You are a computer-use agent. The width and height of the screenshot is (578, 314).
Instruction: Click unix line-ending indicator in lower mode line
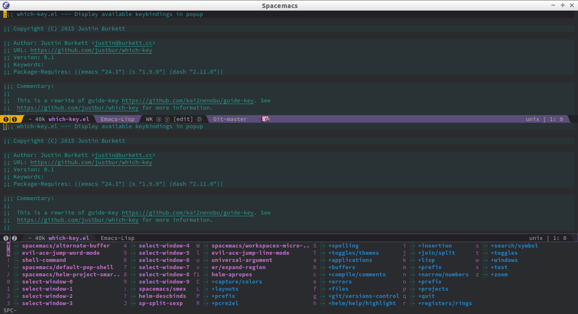(x=536, y=238)
